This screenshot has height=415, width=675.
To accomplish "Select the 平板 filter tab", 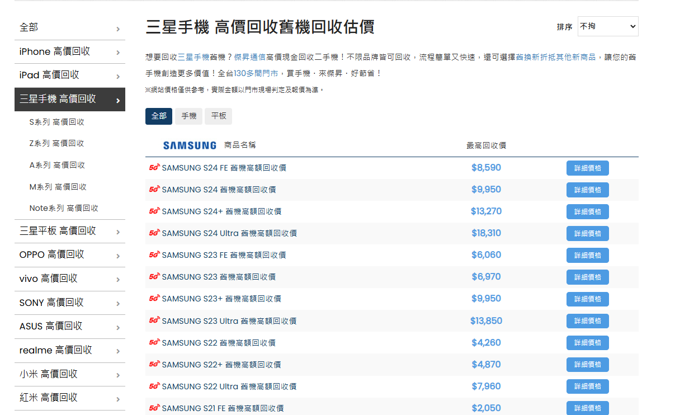I will coord(218,116).
